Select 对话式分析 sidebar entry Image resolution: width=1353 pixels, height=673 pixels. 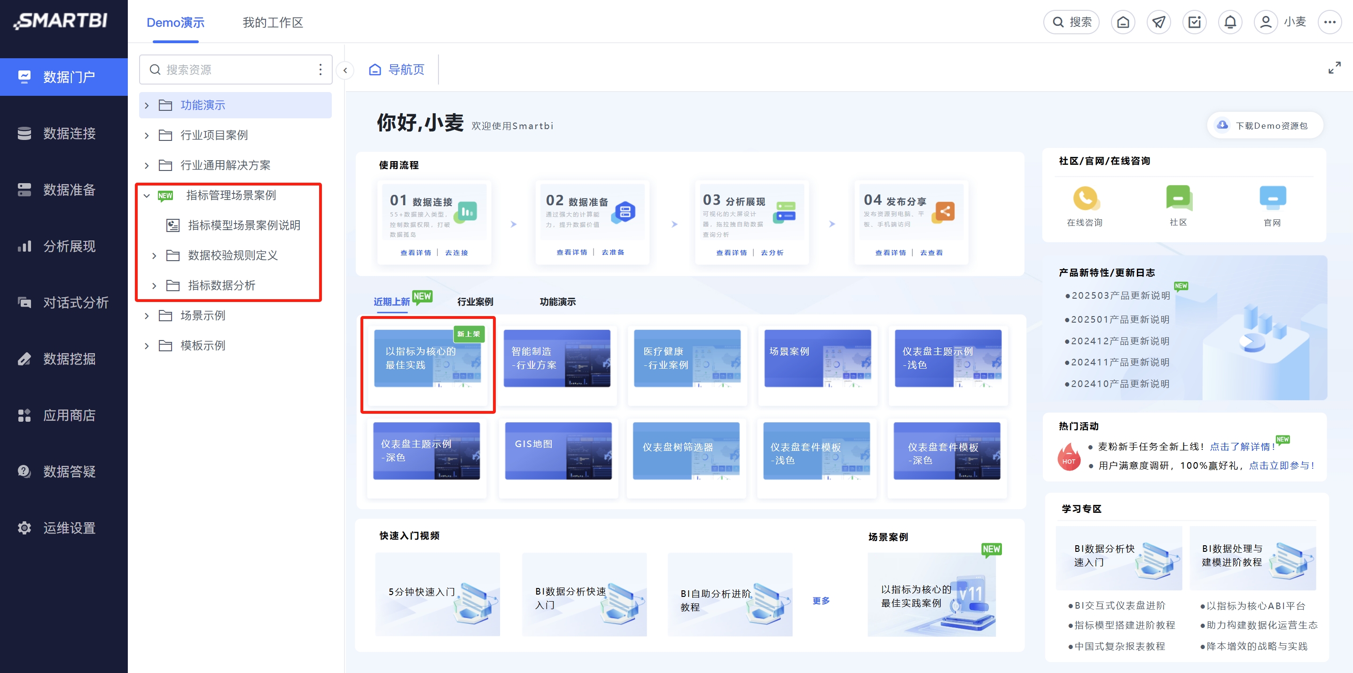(x=63, y=302)
